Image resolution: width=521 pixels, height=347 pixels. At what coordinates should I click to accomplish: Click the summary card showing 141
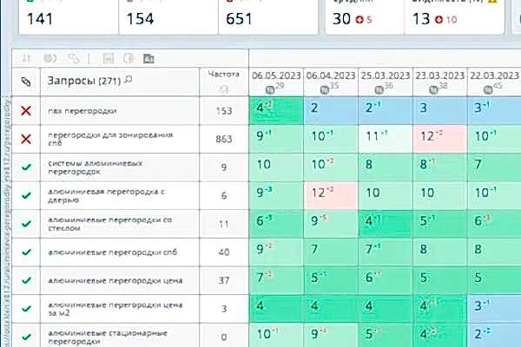click(69, 16)
